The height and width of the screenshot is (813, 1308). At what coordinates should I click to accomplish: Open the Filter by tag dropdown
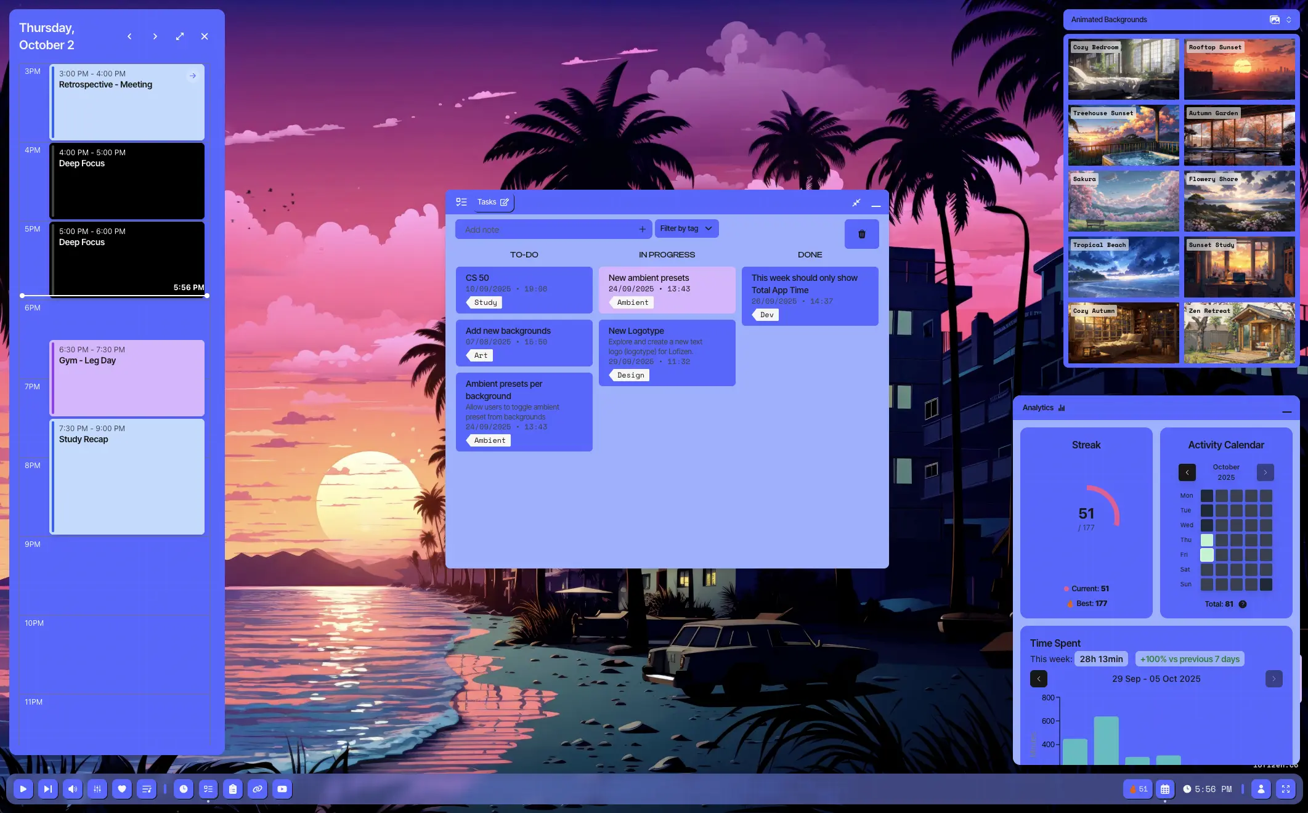click(x=686, y=229)
